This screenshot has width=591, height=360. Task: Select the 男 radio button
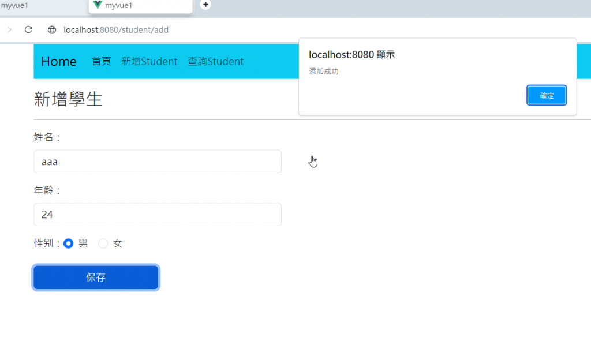click(68, 243)
